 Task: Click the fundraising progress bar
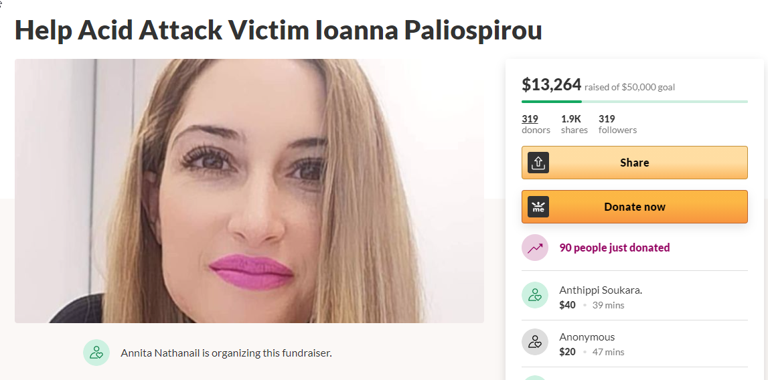tap(634, 102)
